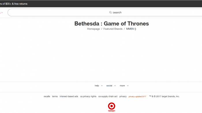Open the recalls footer link
This screenshot has width=202, height=113.
[47, 96]
